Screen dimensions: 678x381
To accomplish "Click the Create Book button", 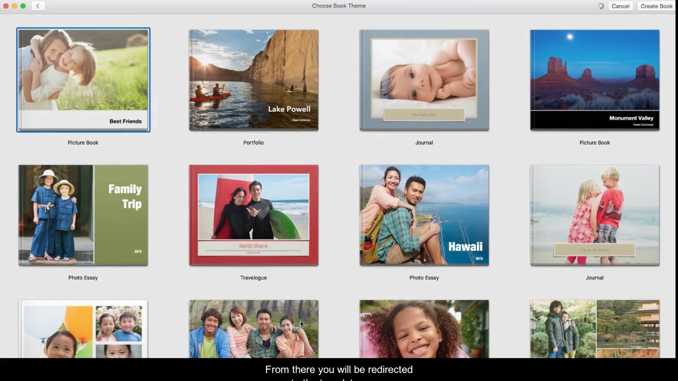I will 656,6.
